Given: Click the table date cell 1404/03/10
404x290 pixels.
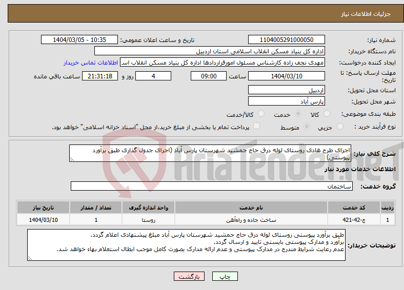Looking at the screenshot, I should pos(43,220).
